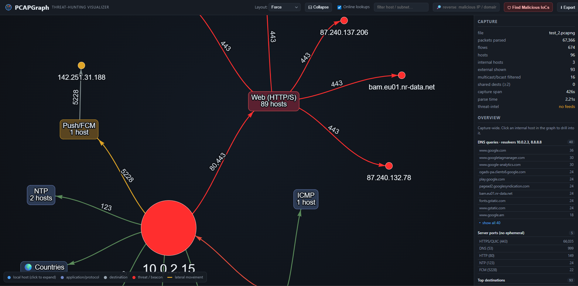Viewport: 578px width, 286px height.
Task: Click the 'threat / beacon' legend item
Action: [x=147, y=277]
